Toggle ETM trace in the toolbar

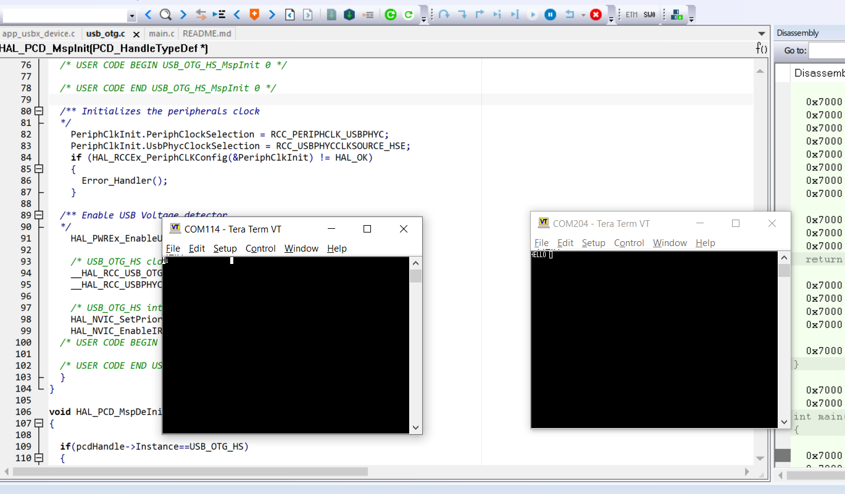click(x=631, y=14)
